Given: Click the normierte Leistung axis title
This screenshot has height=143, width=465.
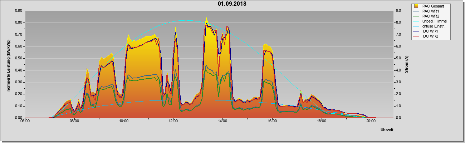Looking at the screenshot, I should click(9, 64).
